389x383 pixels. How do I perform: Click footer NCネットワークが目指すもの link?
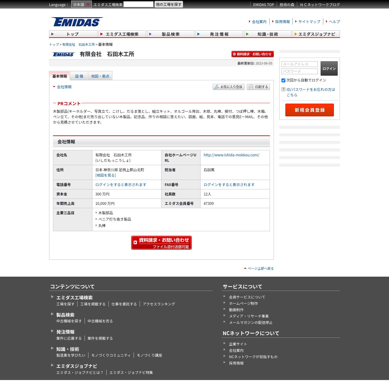click(253, 357)
